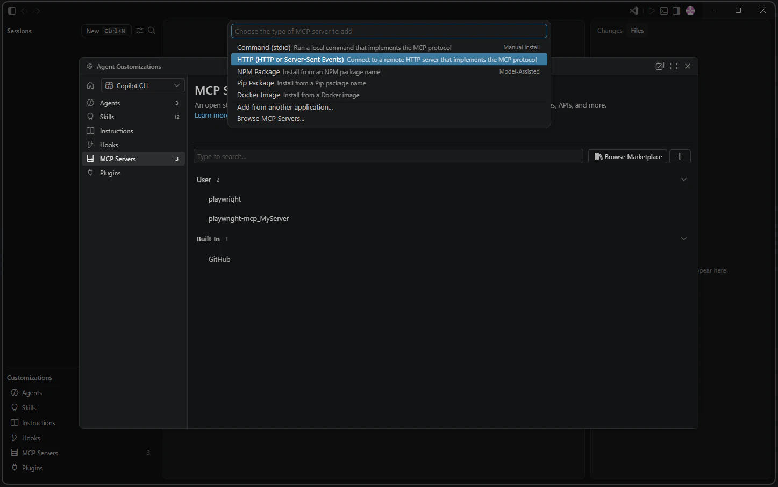Go to the customizations home icon
Image resolution: width=778 pixels, height=487 pixels.
tap(90, 85)
